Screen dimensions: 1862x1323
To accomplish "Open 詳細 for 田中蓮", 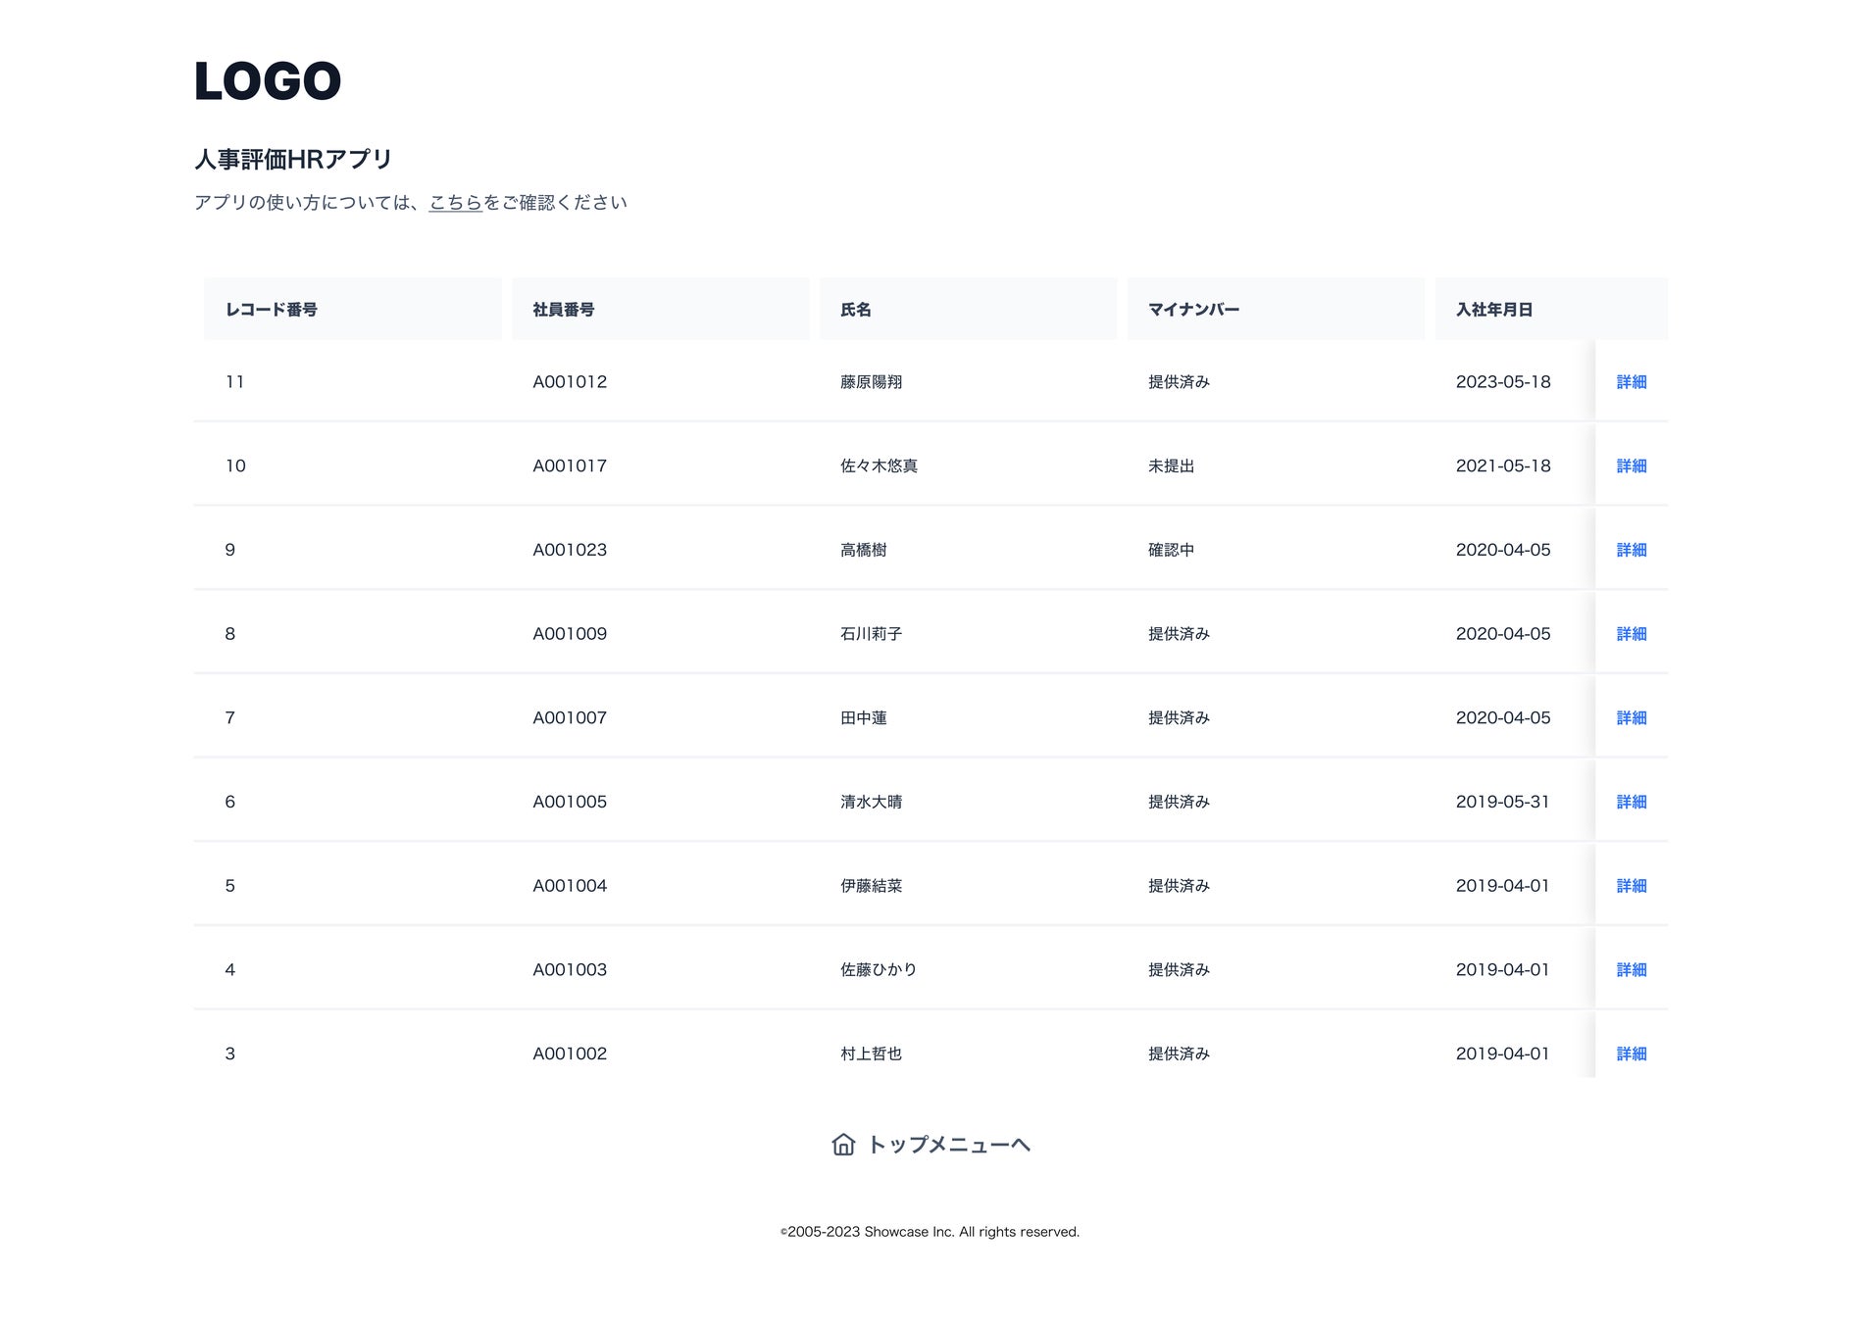I will coord(1631,718).
